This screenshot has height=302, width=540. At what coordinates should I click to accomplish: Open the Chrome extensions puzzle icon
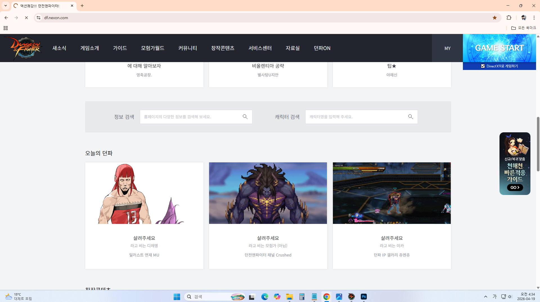coord(509,18)
